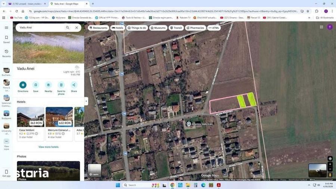Click the search magnifier in search box
This screenshot has height=189, width=336.
click(68, 28)
